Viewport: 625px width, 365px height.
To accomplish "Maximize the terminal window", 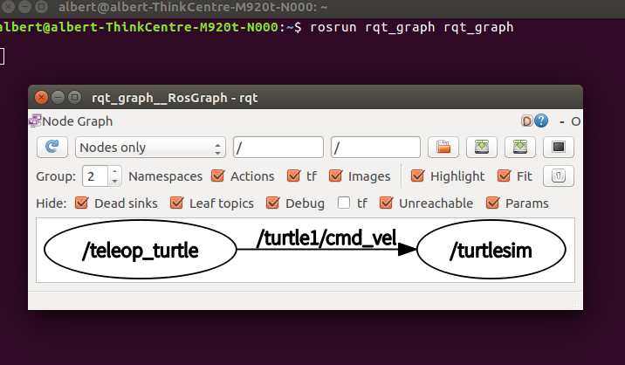I will tap(41, 6).
